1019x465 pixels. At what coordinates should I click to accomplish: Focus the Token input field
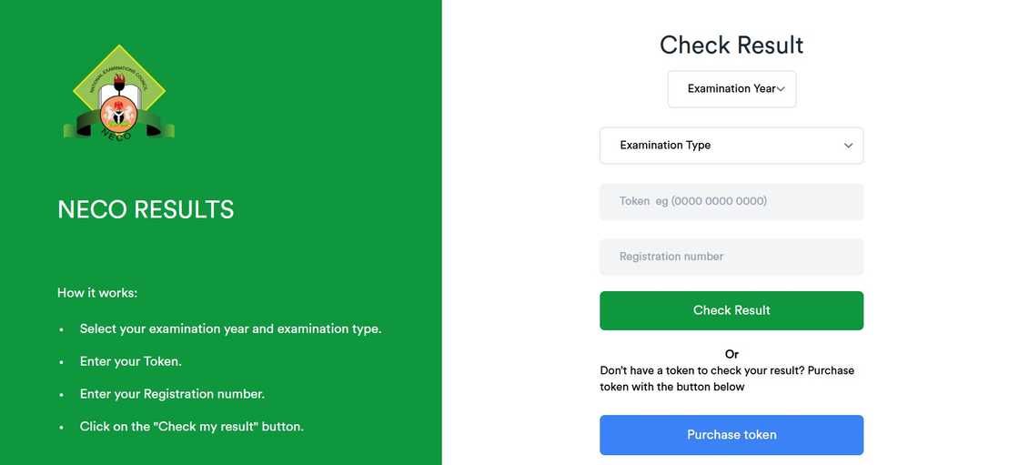731,201
